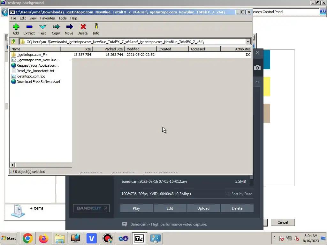Screen dimensions: 327x245
Task: Select the Move toolbar icon
Action: pos(69,29)
